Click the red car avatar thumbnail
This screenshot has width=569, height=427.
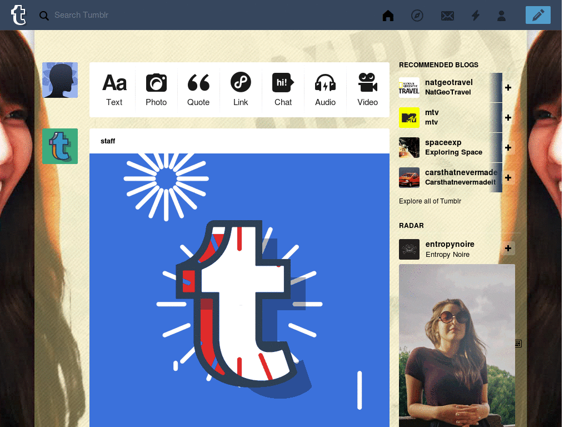pyautogui.click(x=409, y=177)
